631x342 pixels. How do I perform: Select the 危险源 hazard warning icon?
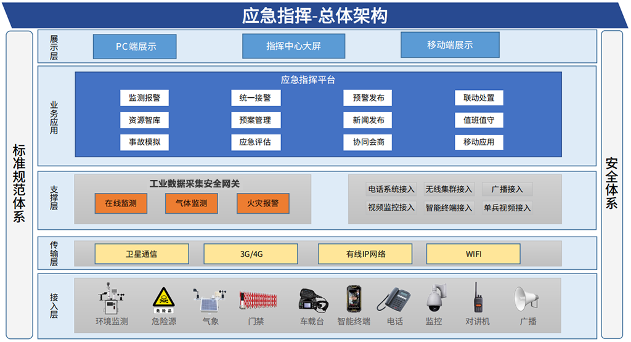(x=163, y=300)
